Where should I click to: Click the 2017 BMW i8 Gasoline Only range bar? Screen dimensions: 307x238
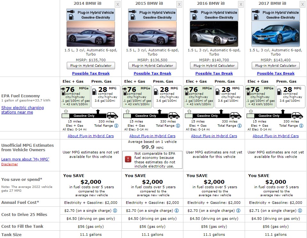click(269, 115)
